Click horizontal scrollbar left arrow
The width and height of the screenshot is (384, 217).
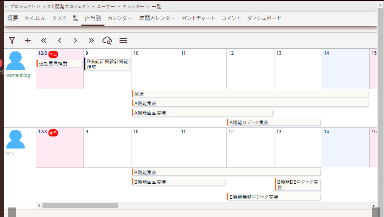pyautogui.click(x=39, y=206)
